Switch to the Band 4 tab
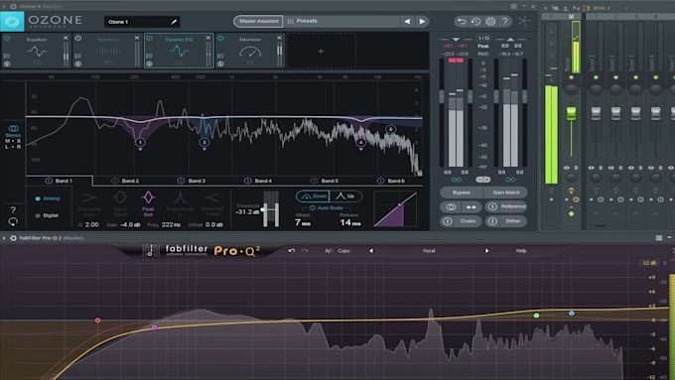The width and height of the screenshot is (675, 380). (x=258, y=181)
